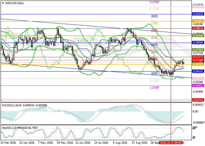Select the 0.57373 red price label
This screenshot has width=205, height=146.
click(198, 57)
